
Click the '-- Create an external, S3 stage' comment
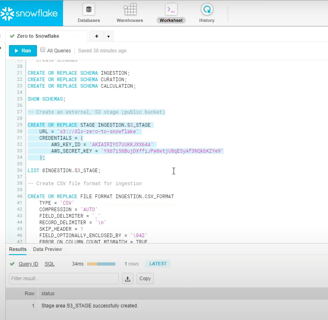pos(96,112)
